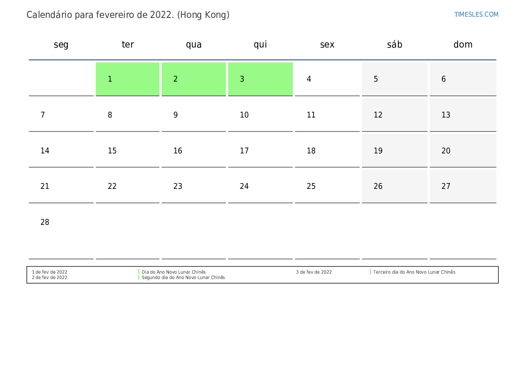525x371 pixels.
Task: Click the green February 3 holiday cell
Action: tap(260, 79)
